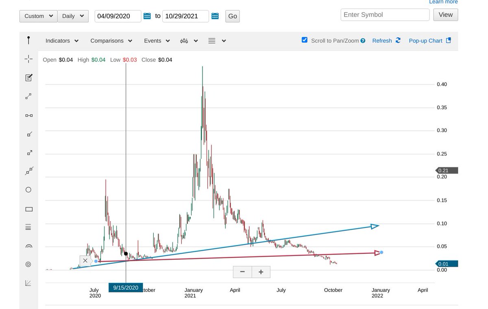Select the concentric circles tool
This screenshot has width=488, height=309.
point(28,264)
